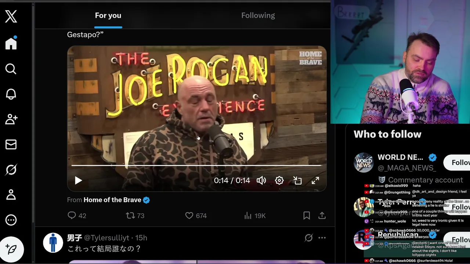Image resolution: width=470 pixels, height=264 pixels.
Task: Open Home of the Brave source link
Action: click(112, 200)
